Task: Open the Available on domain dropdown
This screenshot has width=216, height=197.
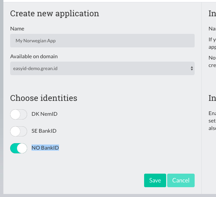Action: (102, 68)
